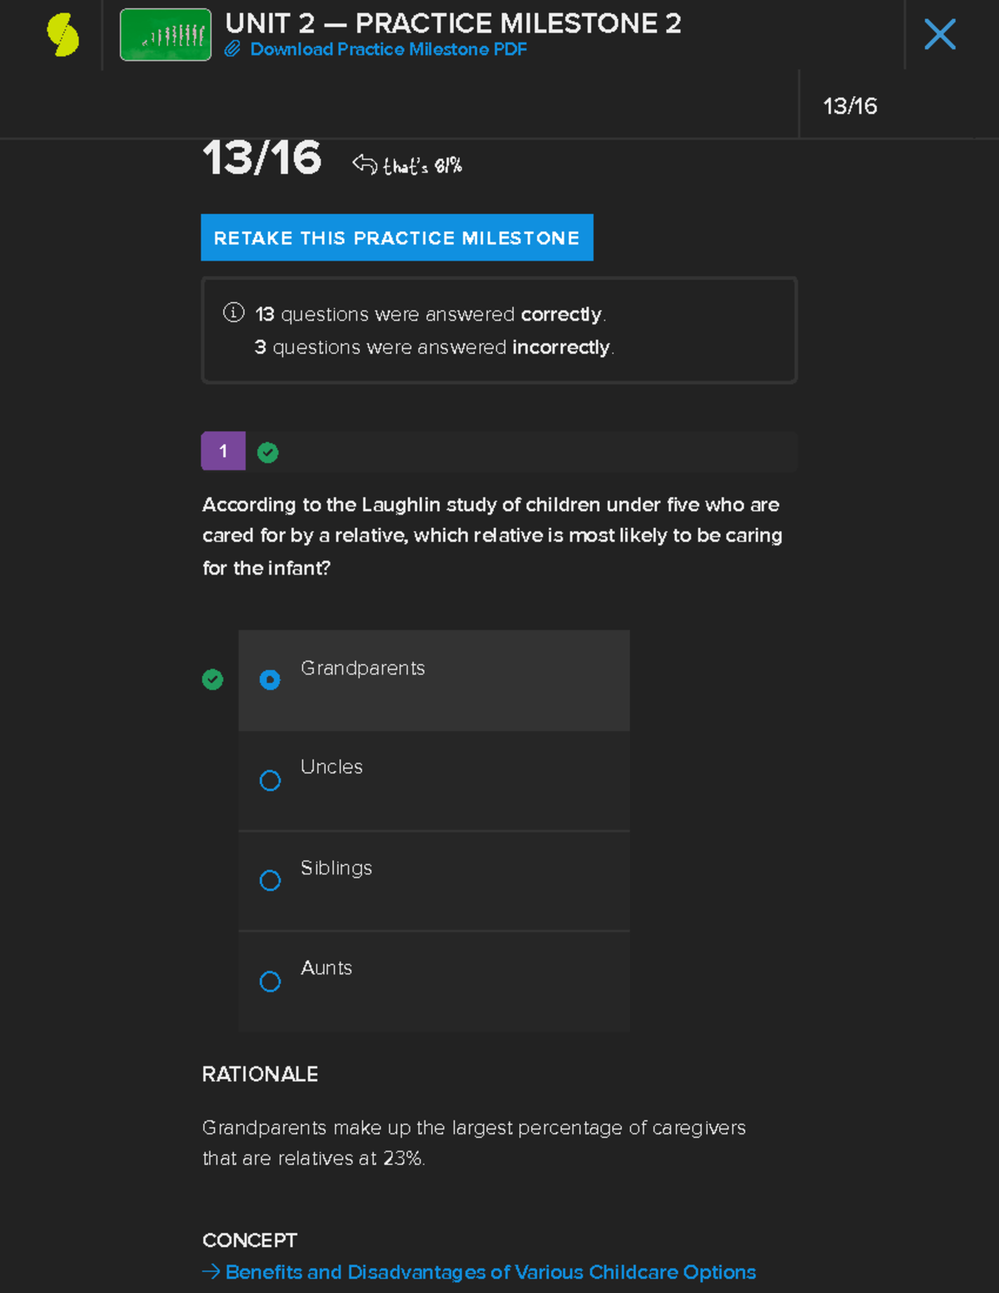Click the paperclip icon beside Download
The width and height of the screenshot is (999, 1293).
(232, 49)
